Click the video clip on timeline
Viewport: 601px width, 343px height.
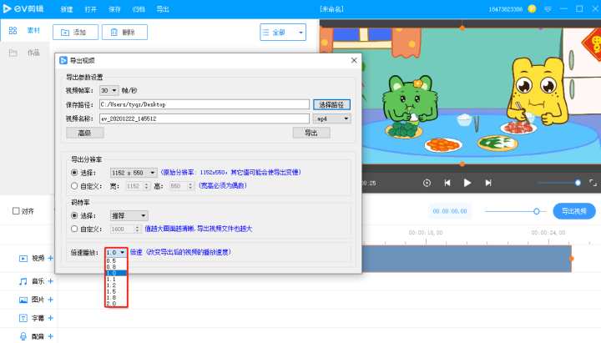(467, 259)
